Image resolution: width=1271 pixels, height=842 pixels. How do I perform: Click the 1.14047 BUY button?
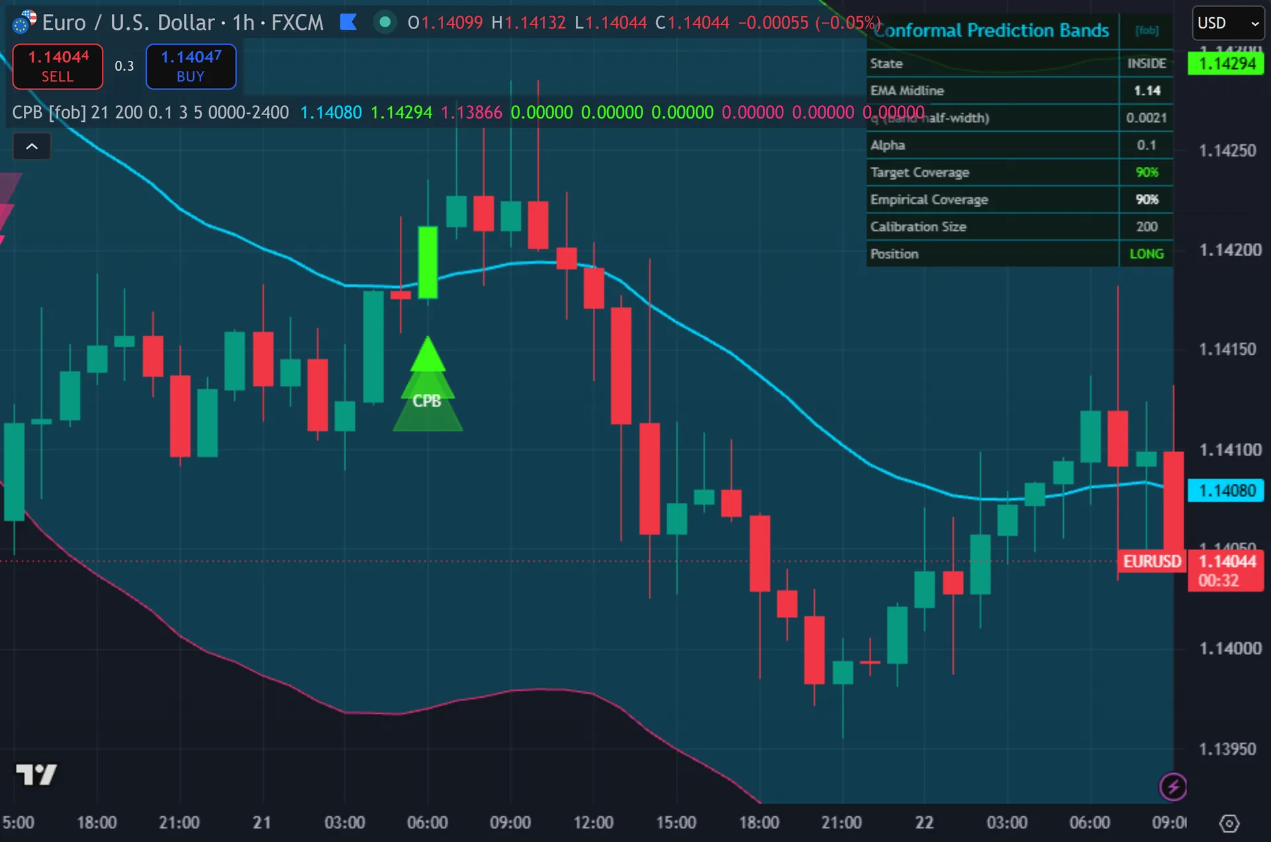tap(191, 66)
